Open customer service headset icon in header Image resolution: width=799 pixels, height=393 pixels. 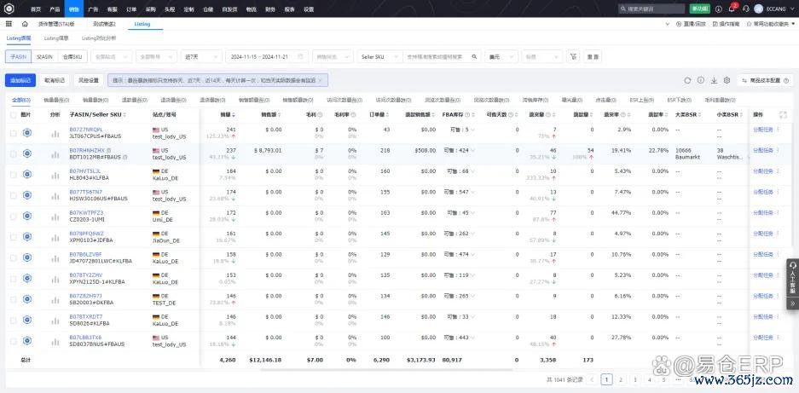coord(746,9)
